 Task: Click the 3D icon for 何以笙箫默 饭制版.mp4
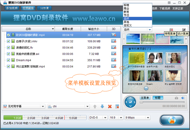(x=114, y=66)
